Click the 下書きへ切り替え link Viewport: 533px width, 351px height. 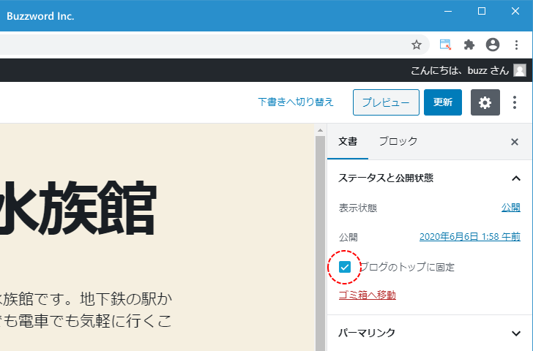point(296,102)
